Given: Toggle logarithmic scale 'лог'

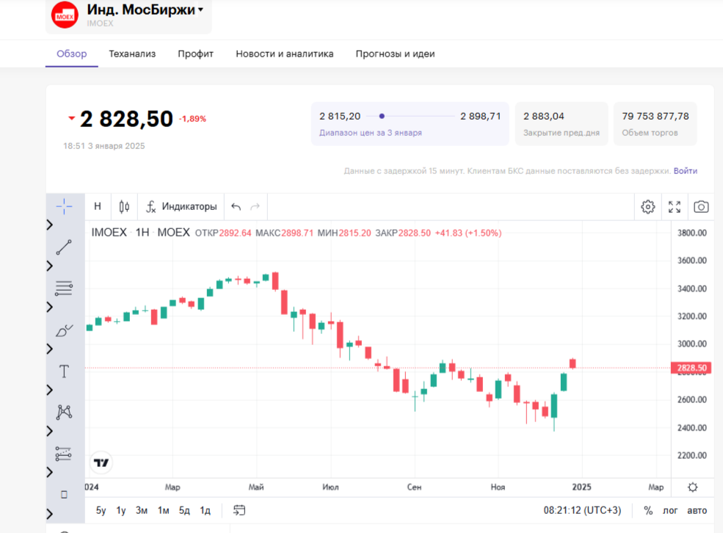Looking at the screenshot, I should [x=670, y=510].
